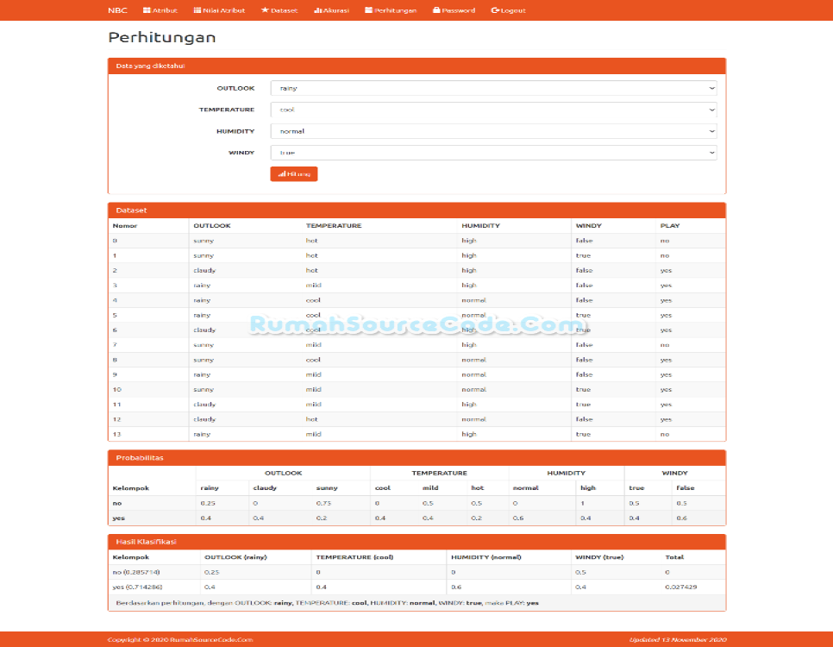Viewport: 833px width, 647px height.
Task: Click the star icon next to Dataset
Action: [265, 10]
